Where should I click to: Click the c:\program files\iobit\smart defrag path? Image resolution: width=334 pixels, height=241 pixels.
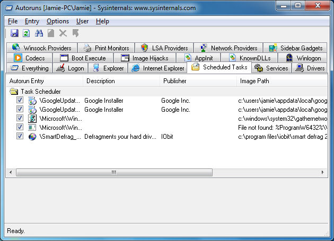click(283, 137)
